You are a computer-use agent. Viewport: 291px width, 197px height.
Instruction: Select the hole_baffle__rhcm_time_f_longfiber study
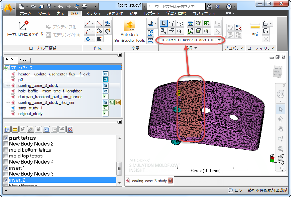point(50,91)
